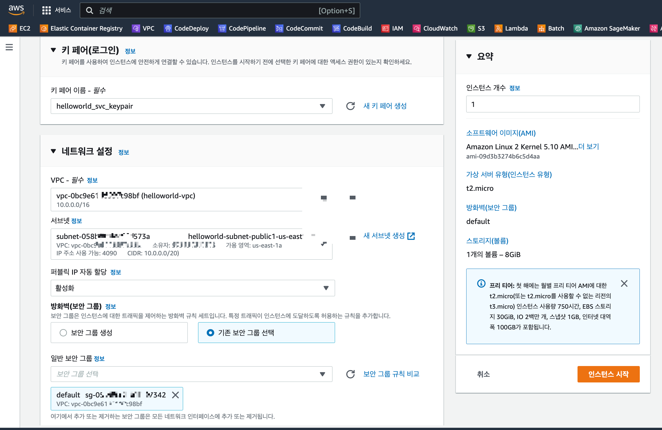The image size is (662, 430).
Task: Collapse the key pair login section
Action: click(x=53, y=50)
